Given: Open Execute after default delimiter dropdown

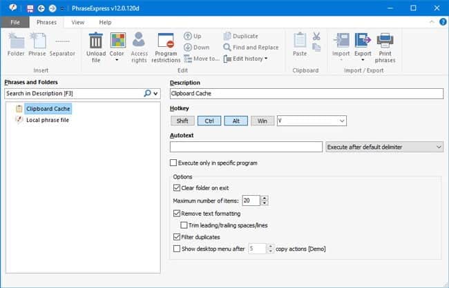Looking at the screenshot, I should click(x=384, y=147).
